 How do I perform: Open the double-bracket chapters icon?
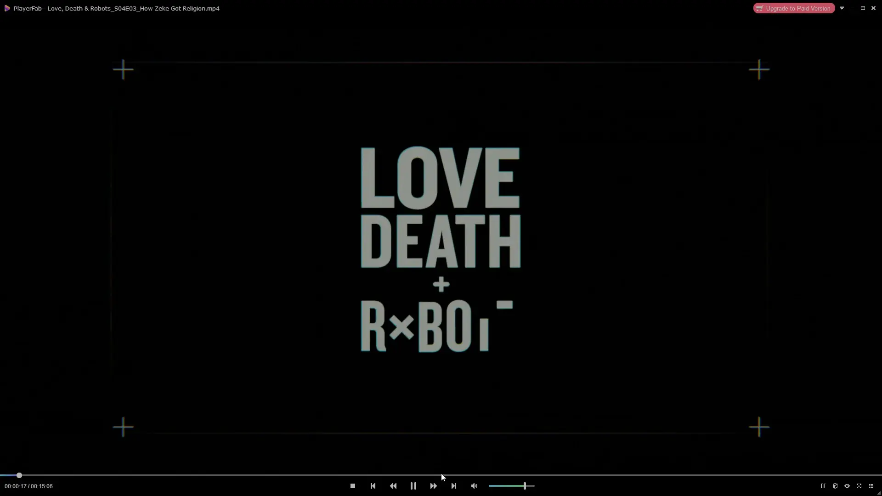tap(823, 486)
